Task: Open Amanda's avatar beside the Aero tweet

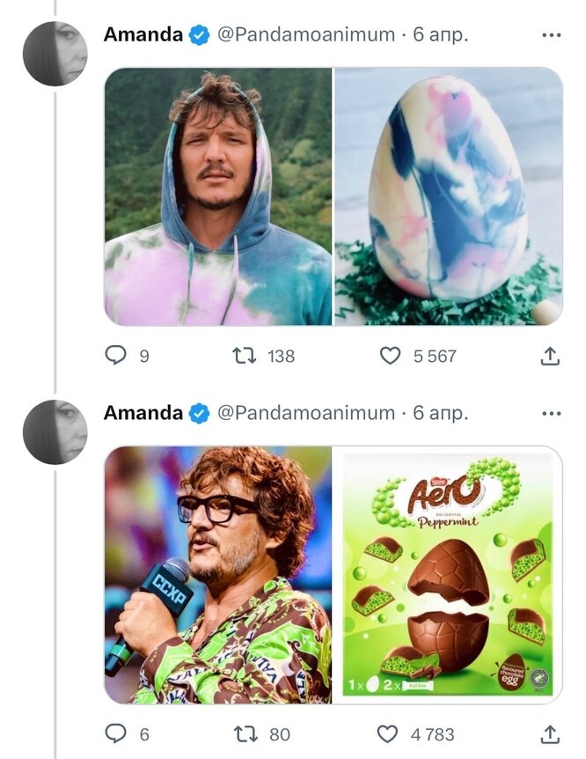Action: pyautogui.click(x=55, y=431)
